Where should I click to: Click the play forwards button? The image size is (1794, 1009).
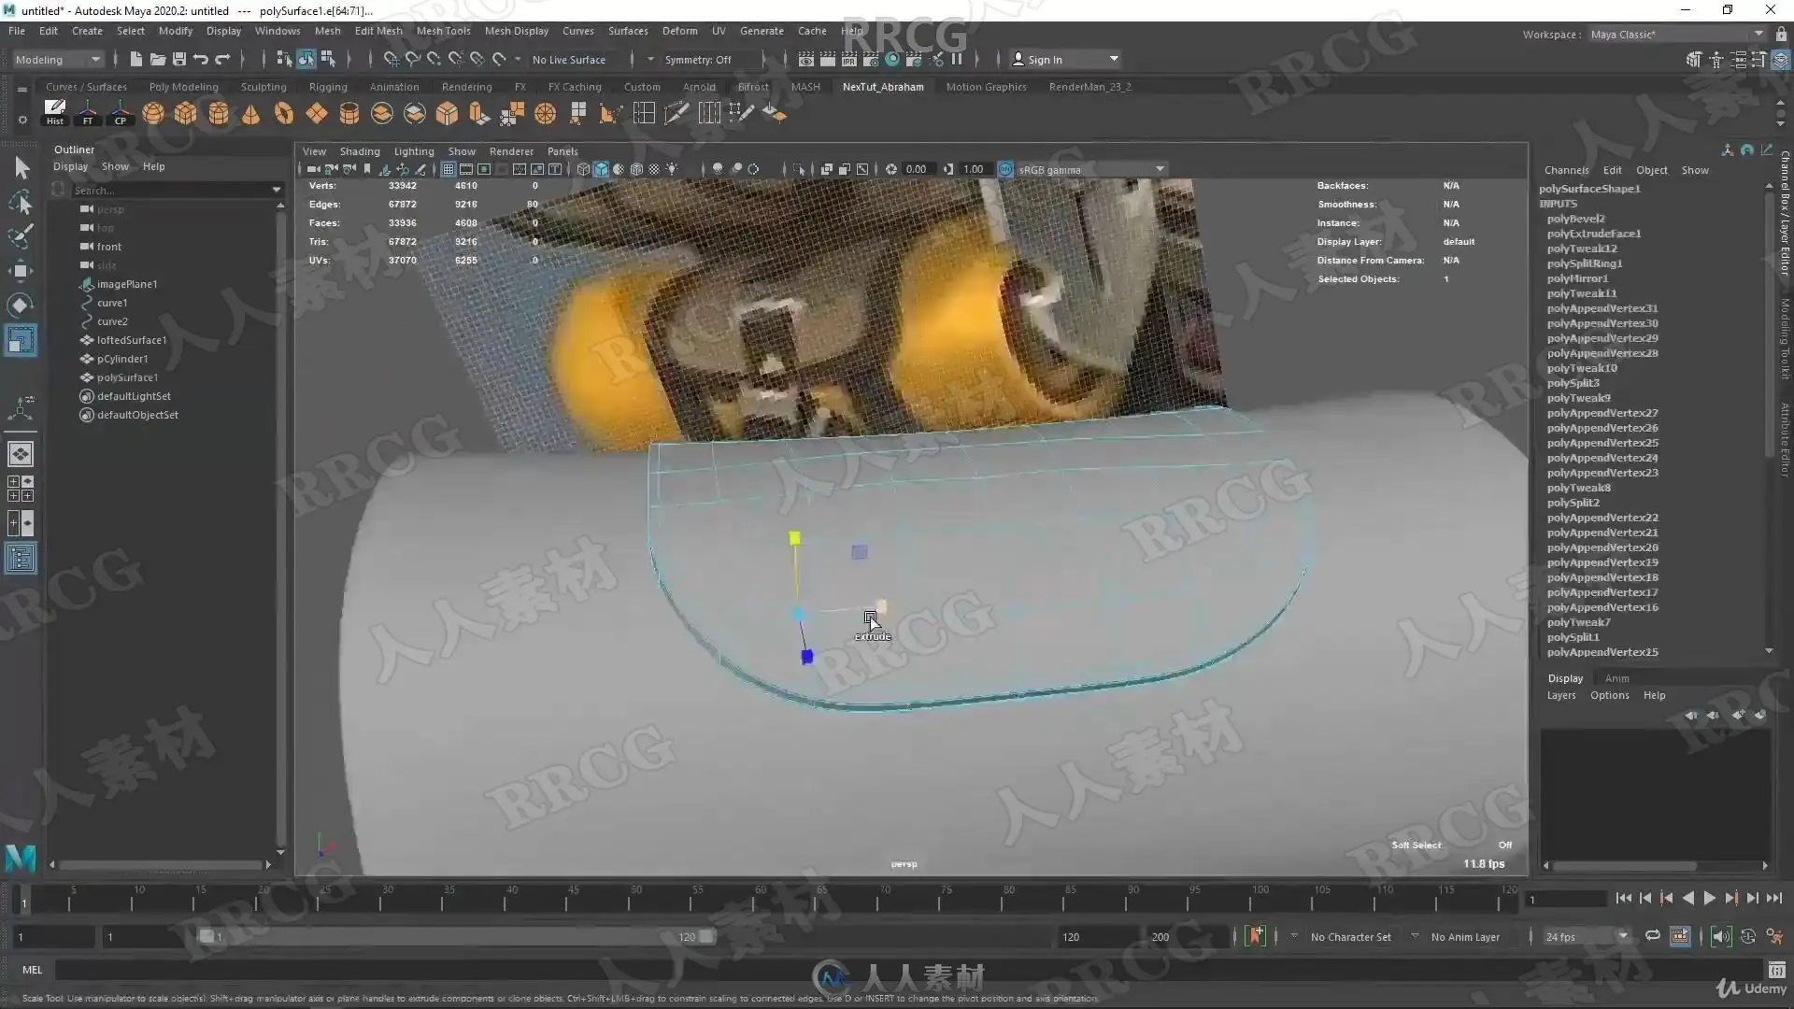tap(1709, 898)
